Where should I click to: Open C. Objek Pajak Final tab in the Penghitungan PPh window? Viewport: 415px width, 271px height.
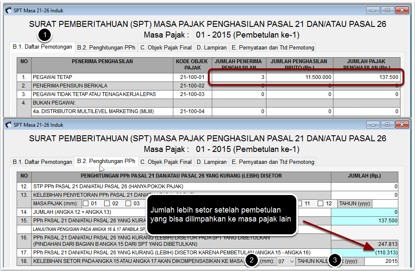pos(166,162)
